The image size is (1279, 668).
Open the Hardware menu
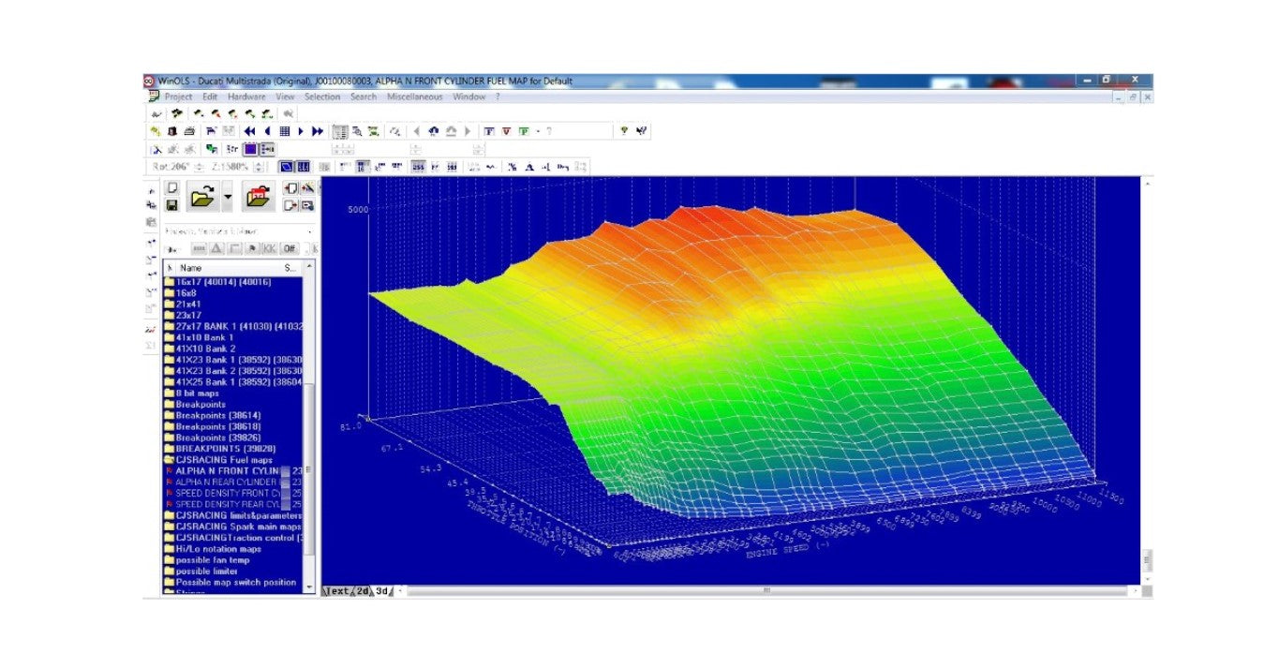pyautogui.click(x=246, y=96)
